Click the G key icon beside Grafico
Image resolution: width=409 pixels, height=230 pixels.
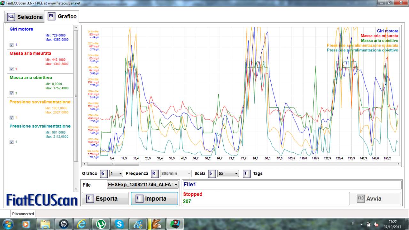click(x=104, y=173)
